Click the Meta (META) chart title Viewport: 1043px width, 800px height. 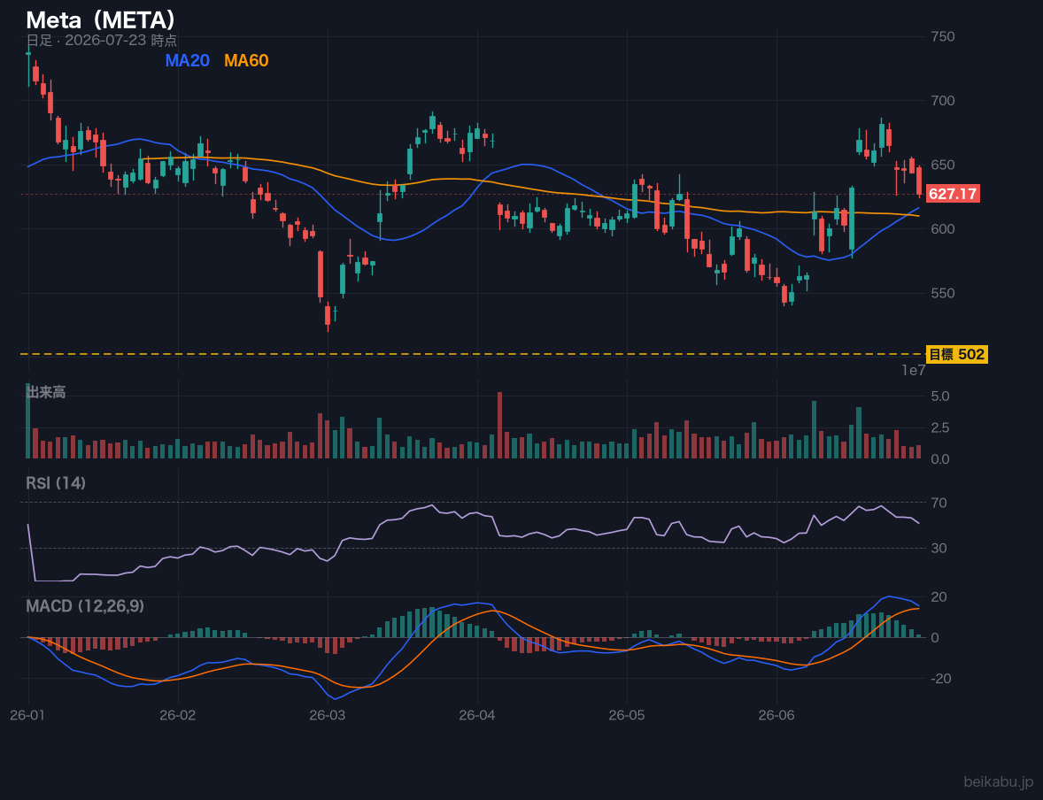100,19
